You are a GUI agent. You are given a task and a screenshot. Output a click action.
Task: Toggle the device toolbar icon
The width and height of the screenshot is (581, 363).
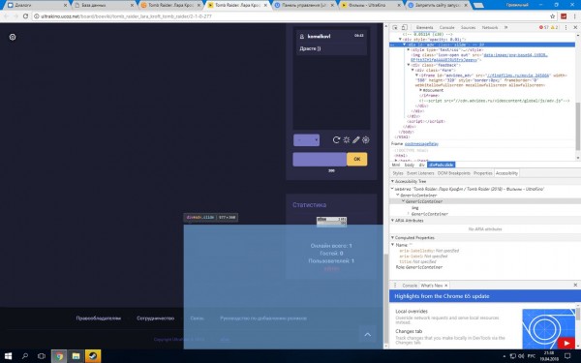(404, 27)
